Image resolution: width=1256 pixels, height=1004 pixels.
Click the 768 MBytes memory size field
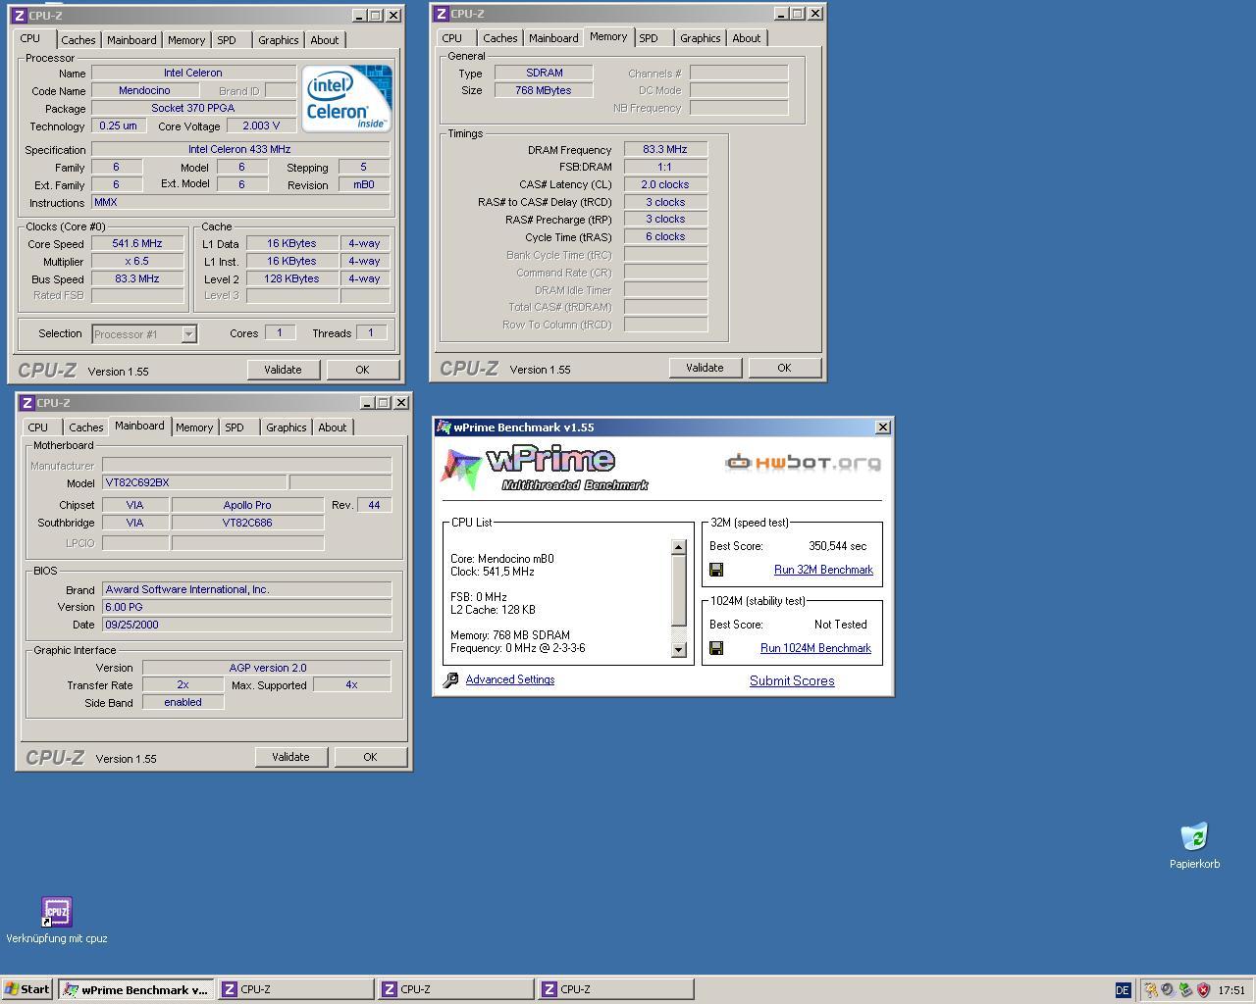point(544,90)
